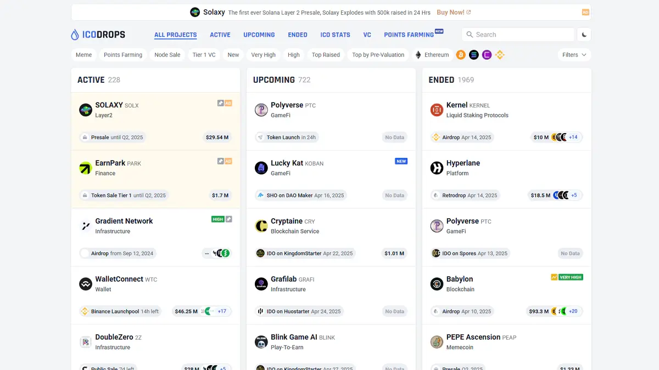Select the New filter chip
This screenshot has width=659, height=370.
233,55
